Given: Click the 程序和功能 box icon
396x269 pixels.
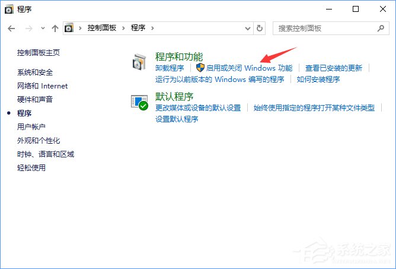Looking at the screenshot, I should (x=139, y=62).
